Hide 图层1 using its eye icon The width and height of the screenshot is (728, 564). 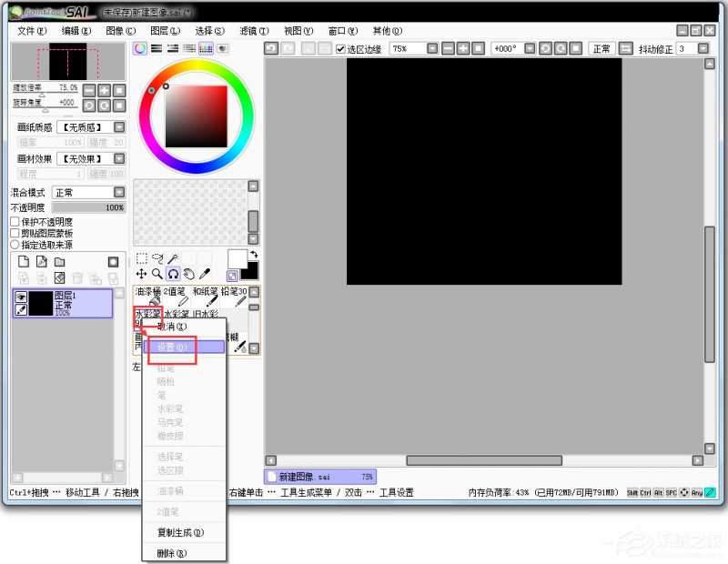point(20,297)
